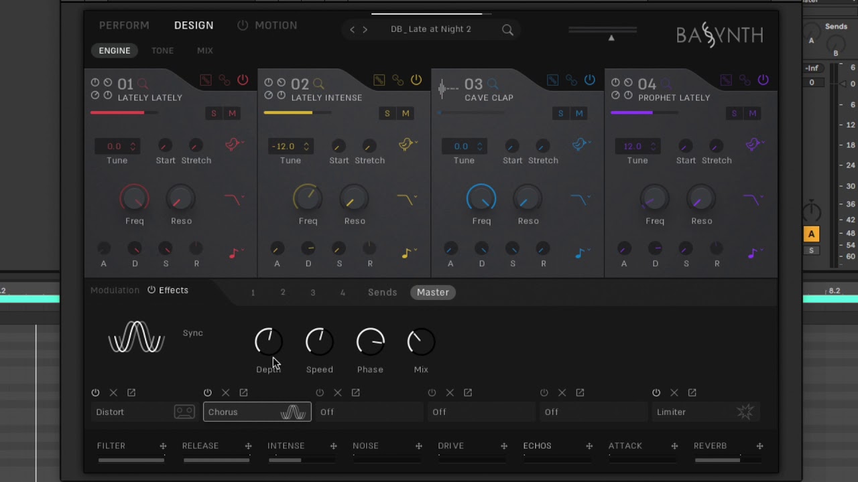The height and width of the screenshot is (482, 858).
Task: Step the layer 02 Tune value arrows
Action: click(x=306, y=146)
